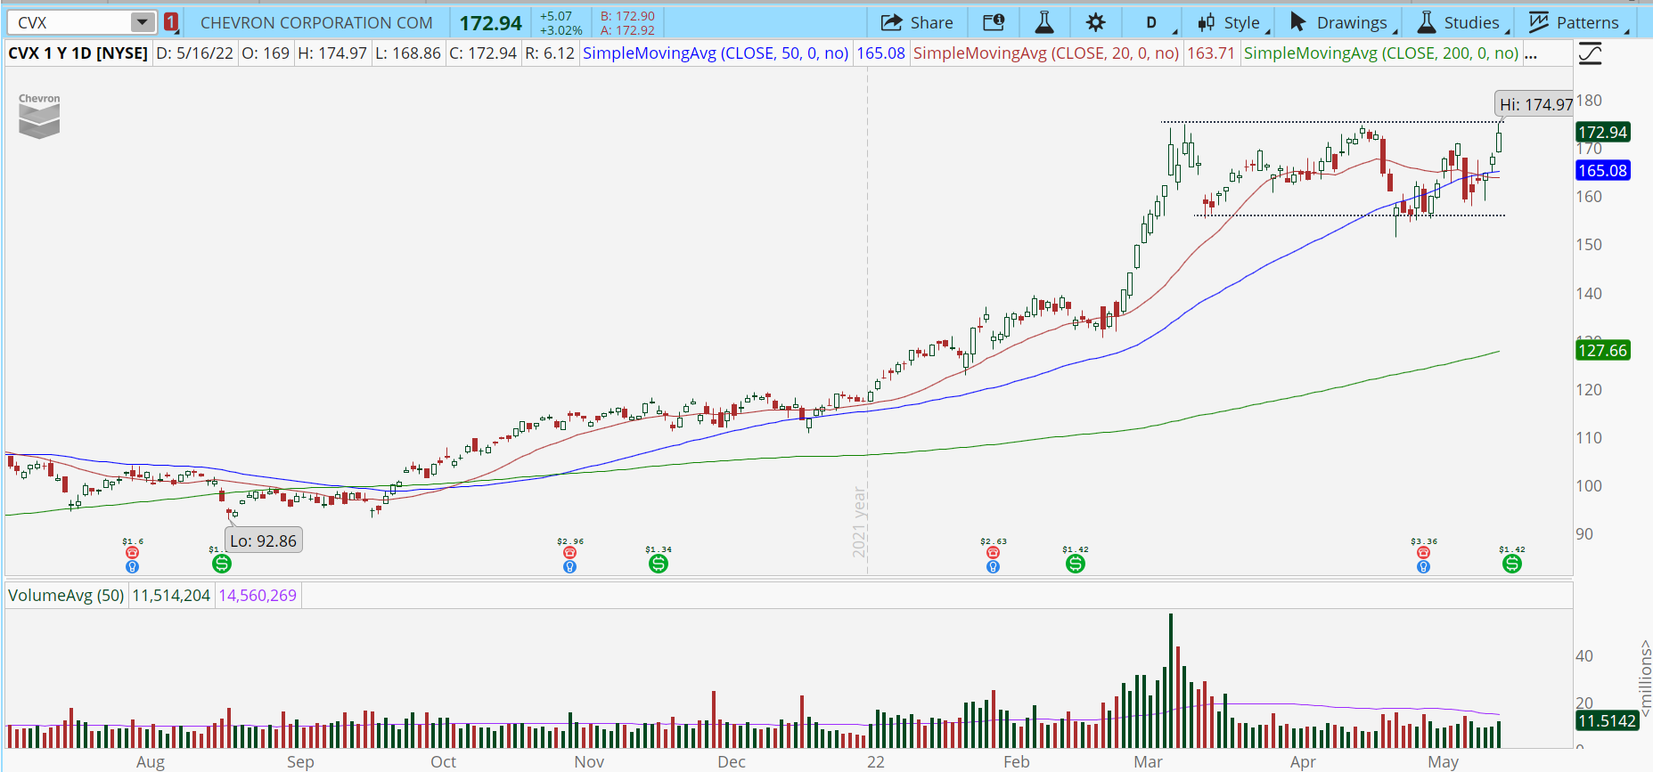Viewport: 1653px width, 772px height.
Task: Click the CHEVRON CORPORATION COM title
Action: pos(316,22)
